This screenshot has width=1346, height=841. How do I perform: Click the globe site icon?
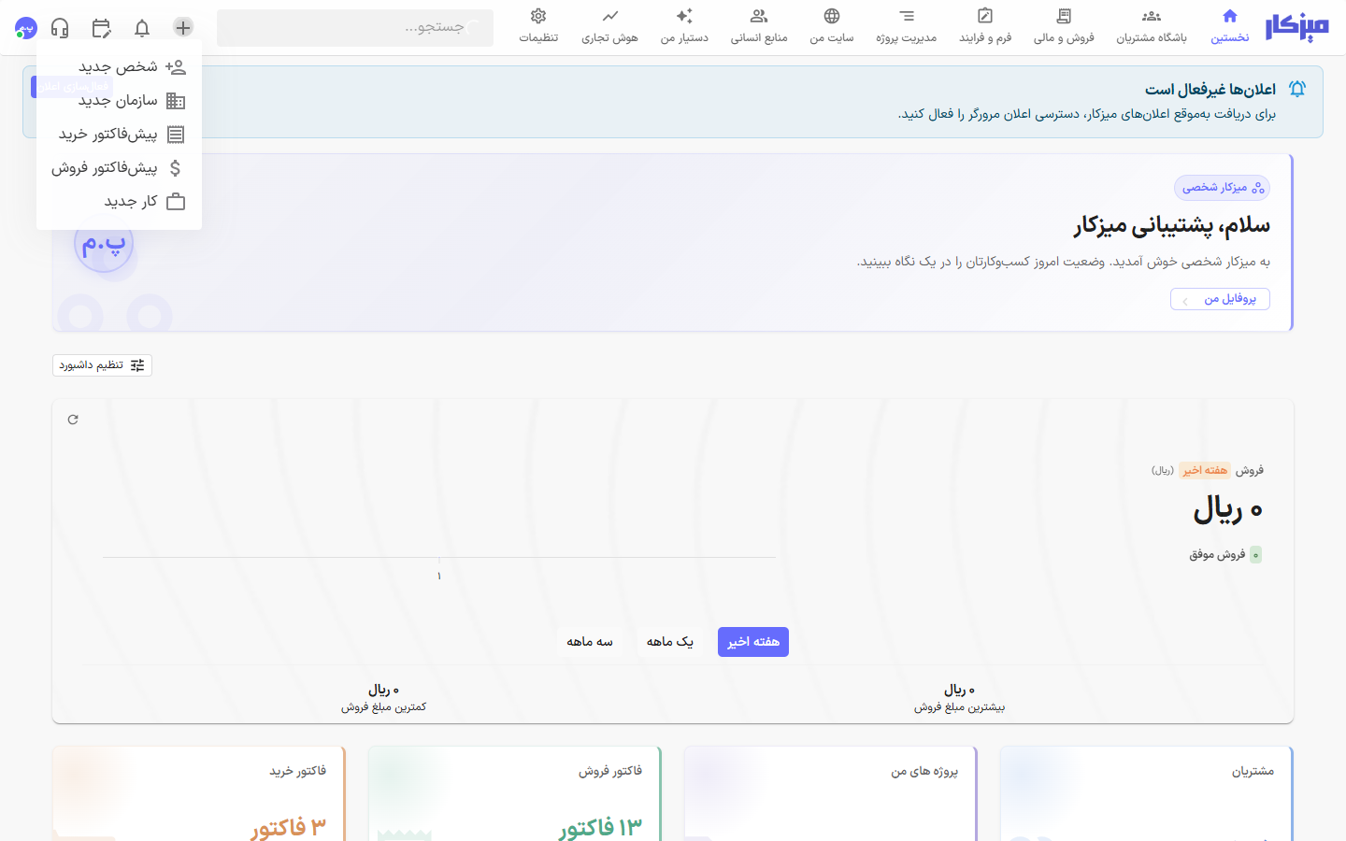[x=832, y=16]
